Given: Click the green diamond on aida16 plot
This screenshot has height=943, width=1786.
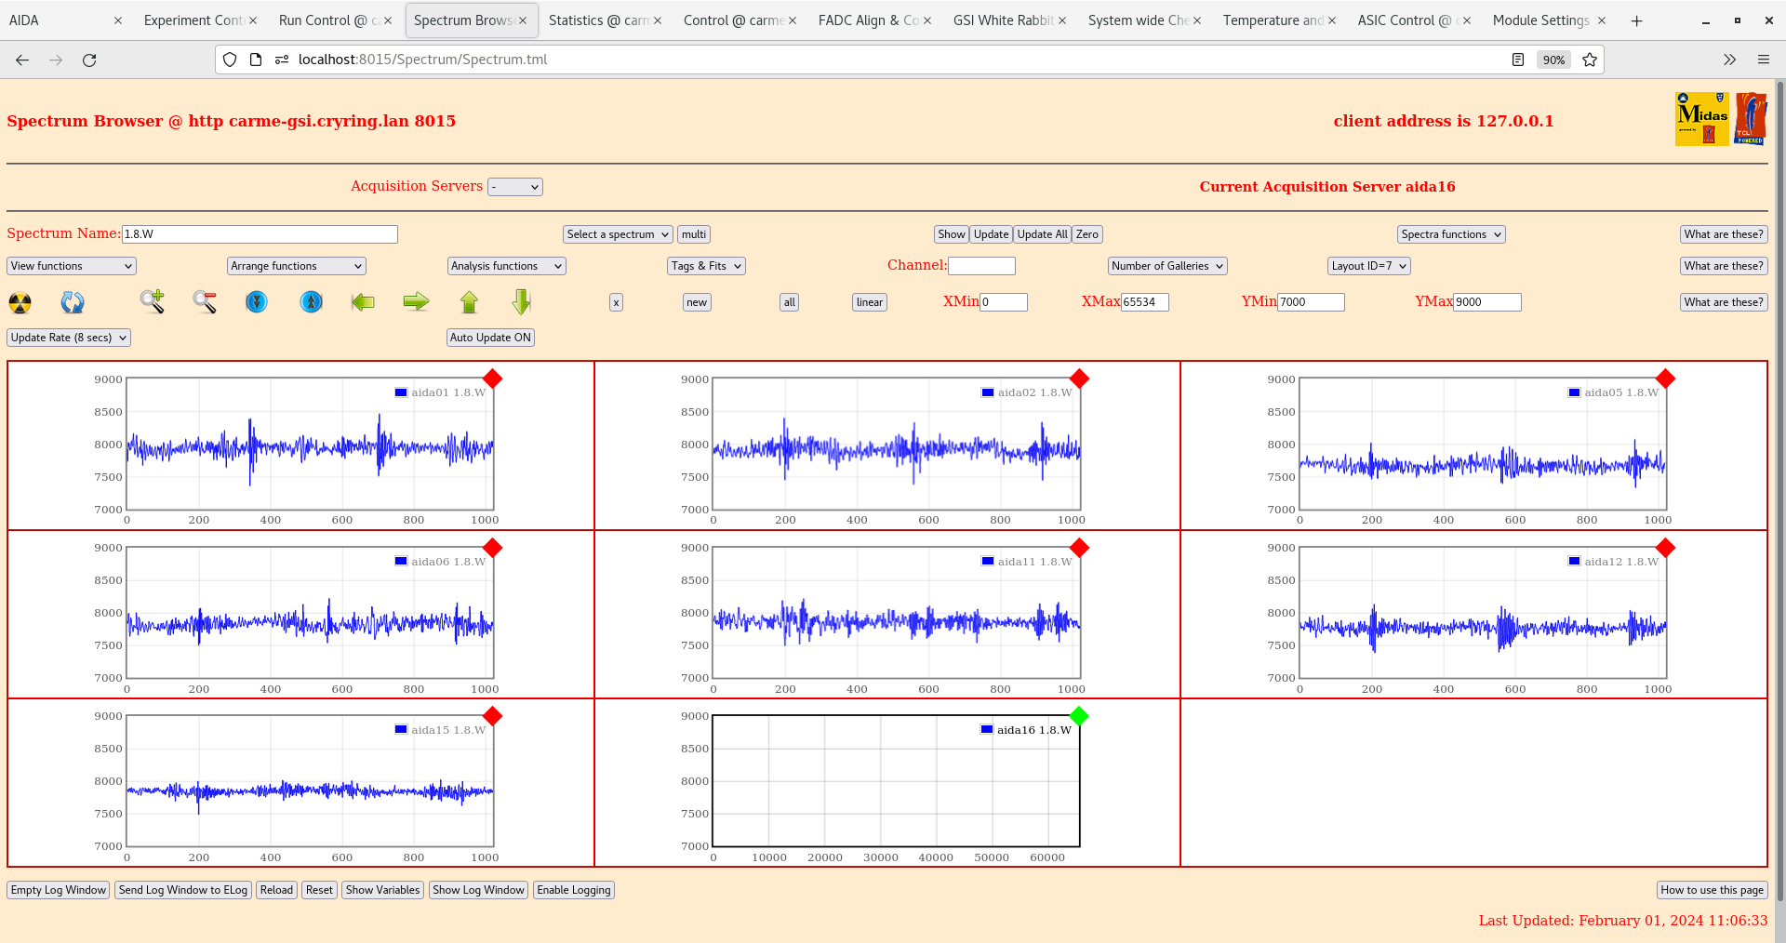Looking at the screenshot, I should coord(1078,717).
